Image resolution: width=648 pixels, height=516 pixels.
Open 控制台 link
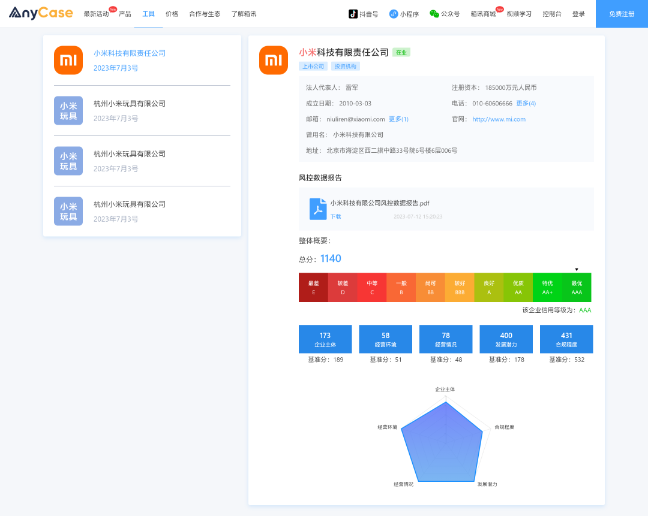pos(552,14)
